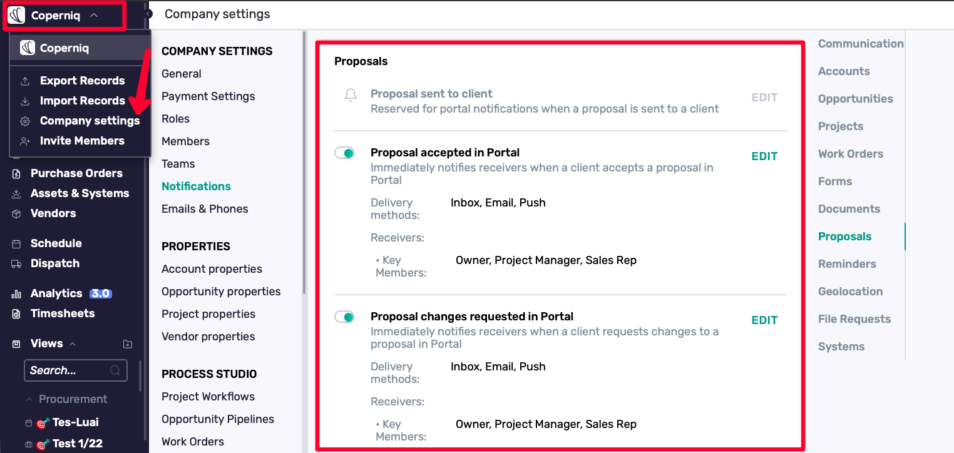Edit Proposal changes requested notification
954x453 pixels.
(764, 320)
